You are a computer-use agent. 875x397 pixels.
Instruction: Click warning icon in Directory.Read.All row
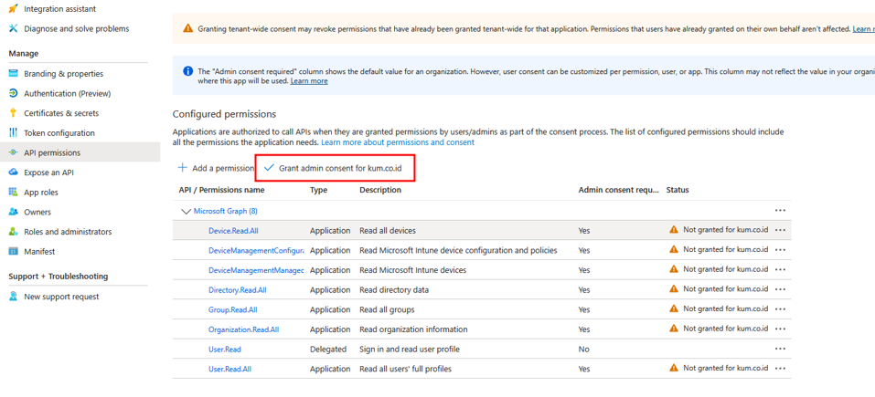[674, 289]
